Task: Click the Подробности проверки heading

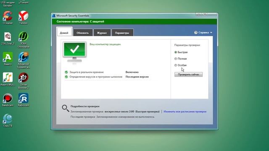Action: pos(85,106)
